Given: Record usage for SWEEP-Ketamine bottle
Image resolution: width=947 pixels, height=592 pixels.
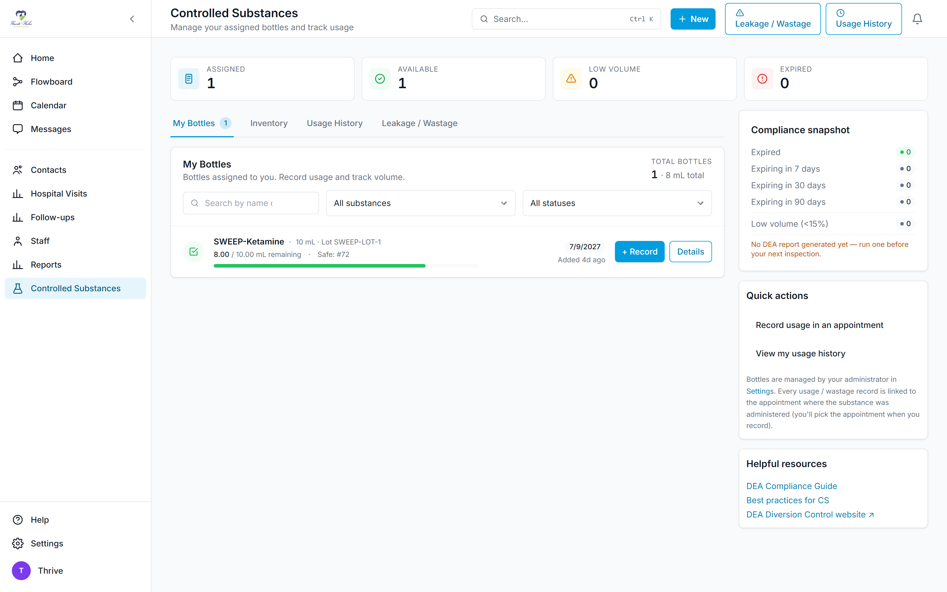Looking at the screenshot, I should pyautogui.click(x=640, y=251).
